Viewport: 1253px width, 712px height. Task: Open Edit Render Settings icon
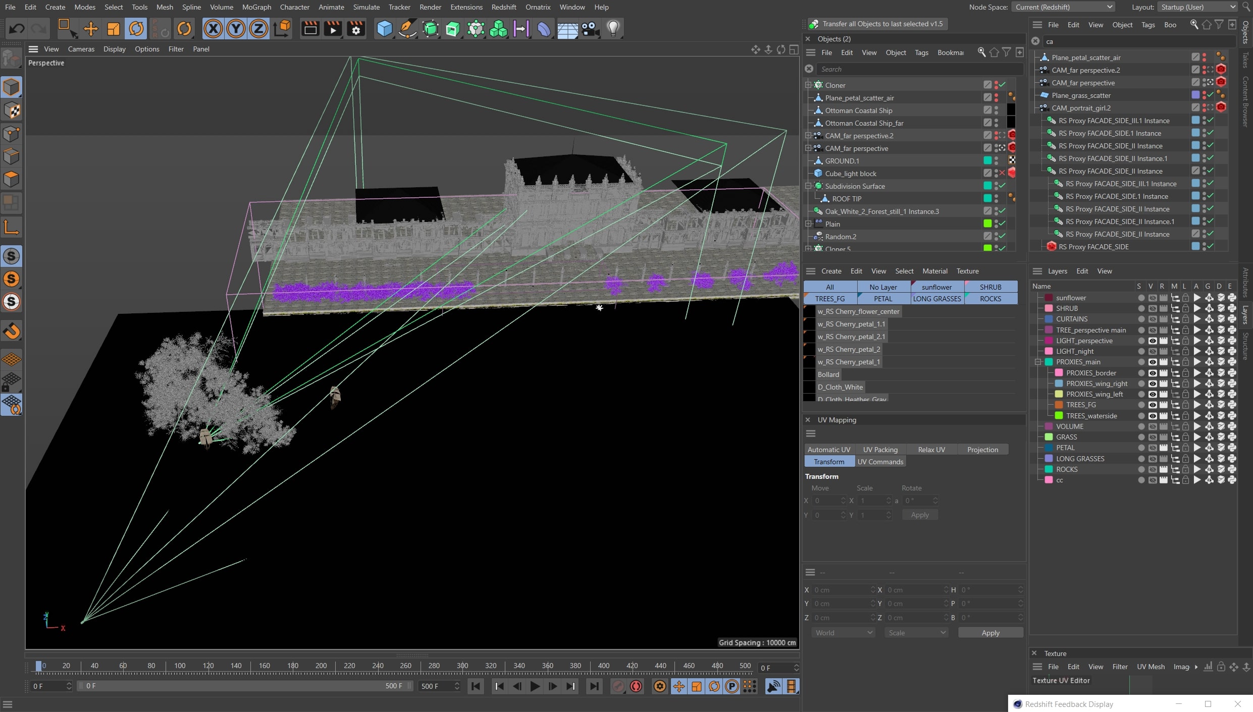[x=356, y=28]
